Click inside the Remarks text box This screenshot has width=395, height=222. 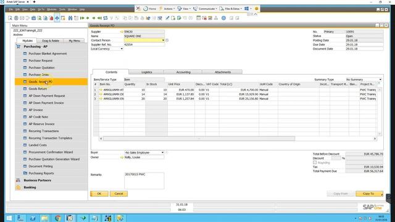pos(144,181)
